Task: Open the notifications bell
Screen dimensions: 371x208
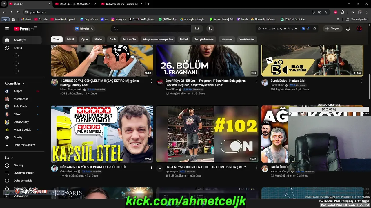Action: (x=348, y=29)
